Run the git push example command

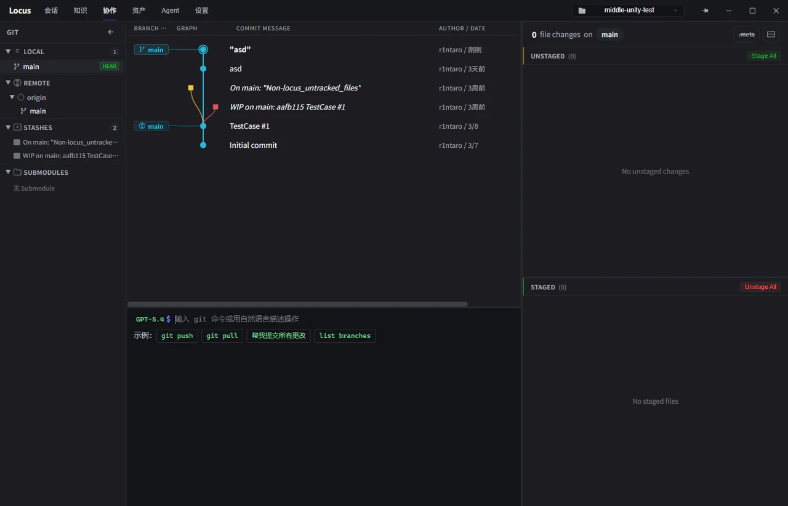tap(177, 335)
